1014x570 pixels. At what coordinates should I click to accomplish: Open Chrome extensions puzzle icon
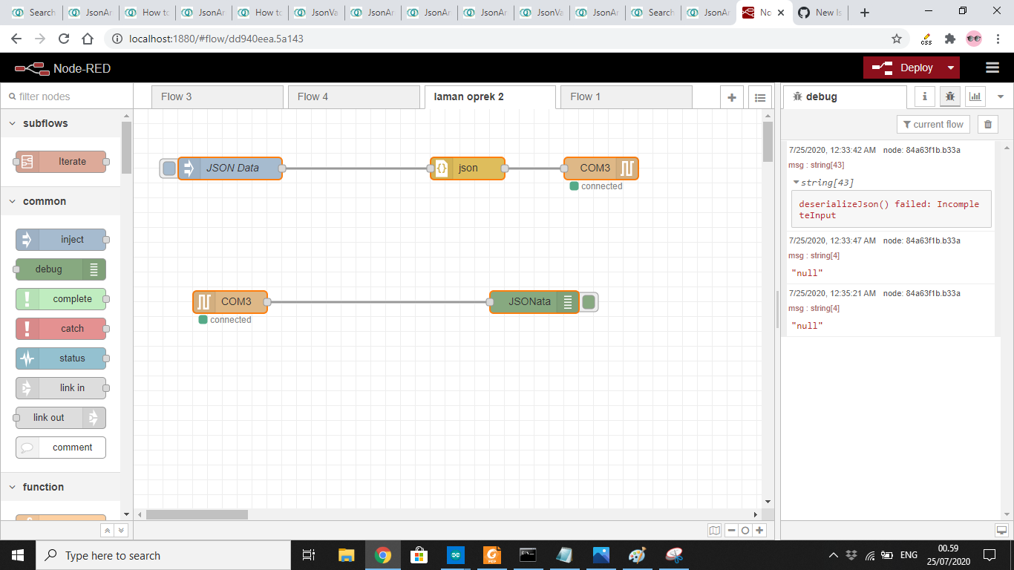(x=949, y=39)
